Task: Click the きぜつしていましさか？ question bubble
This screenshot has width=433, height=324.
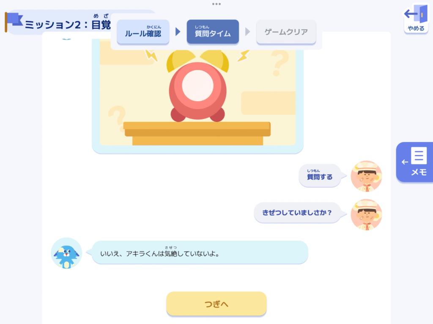Action: [x=297, y=213]
